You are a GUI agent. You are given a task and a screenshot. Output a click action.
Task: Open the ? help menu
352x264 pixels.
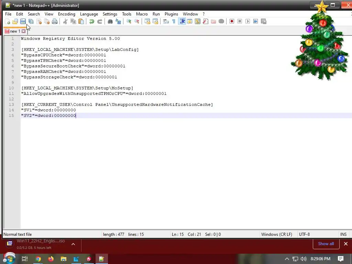203,14
